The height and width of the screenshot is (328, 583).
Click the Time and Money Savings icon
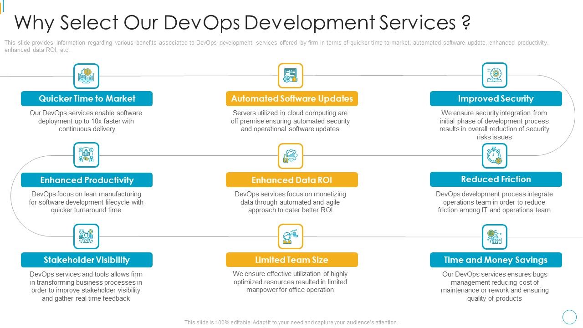coord(495,237)
